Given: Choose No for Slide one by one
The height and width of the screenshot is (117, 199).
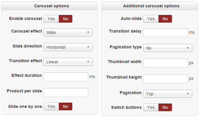Looking at the screenshot, I should pyautogui.click(x=66, y=106).
